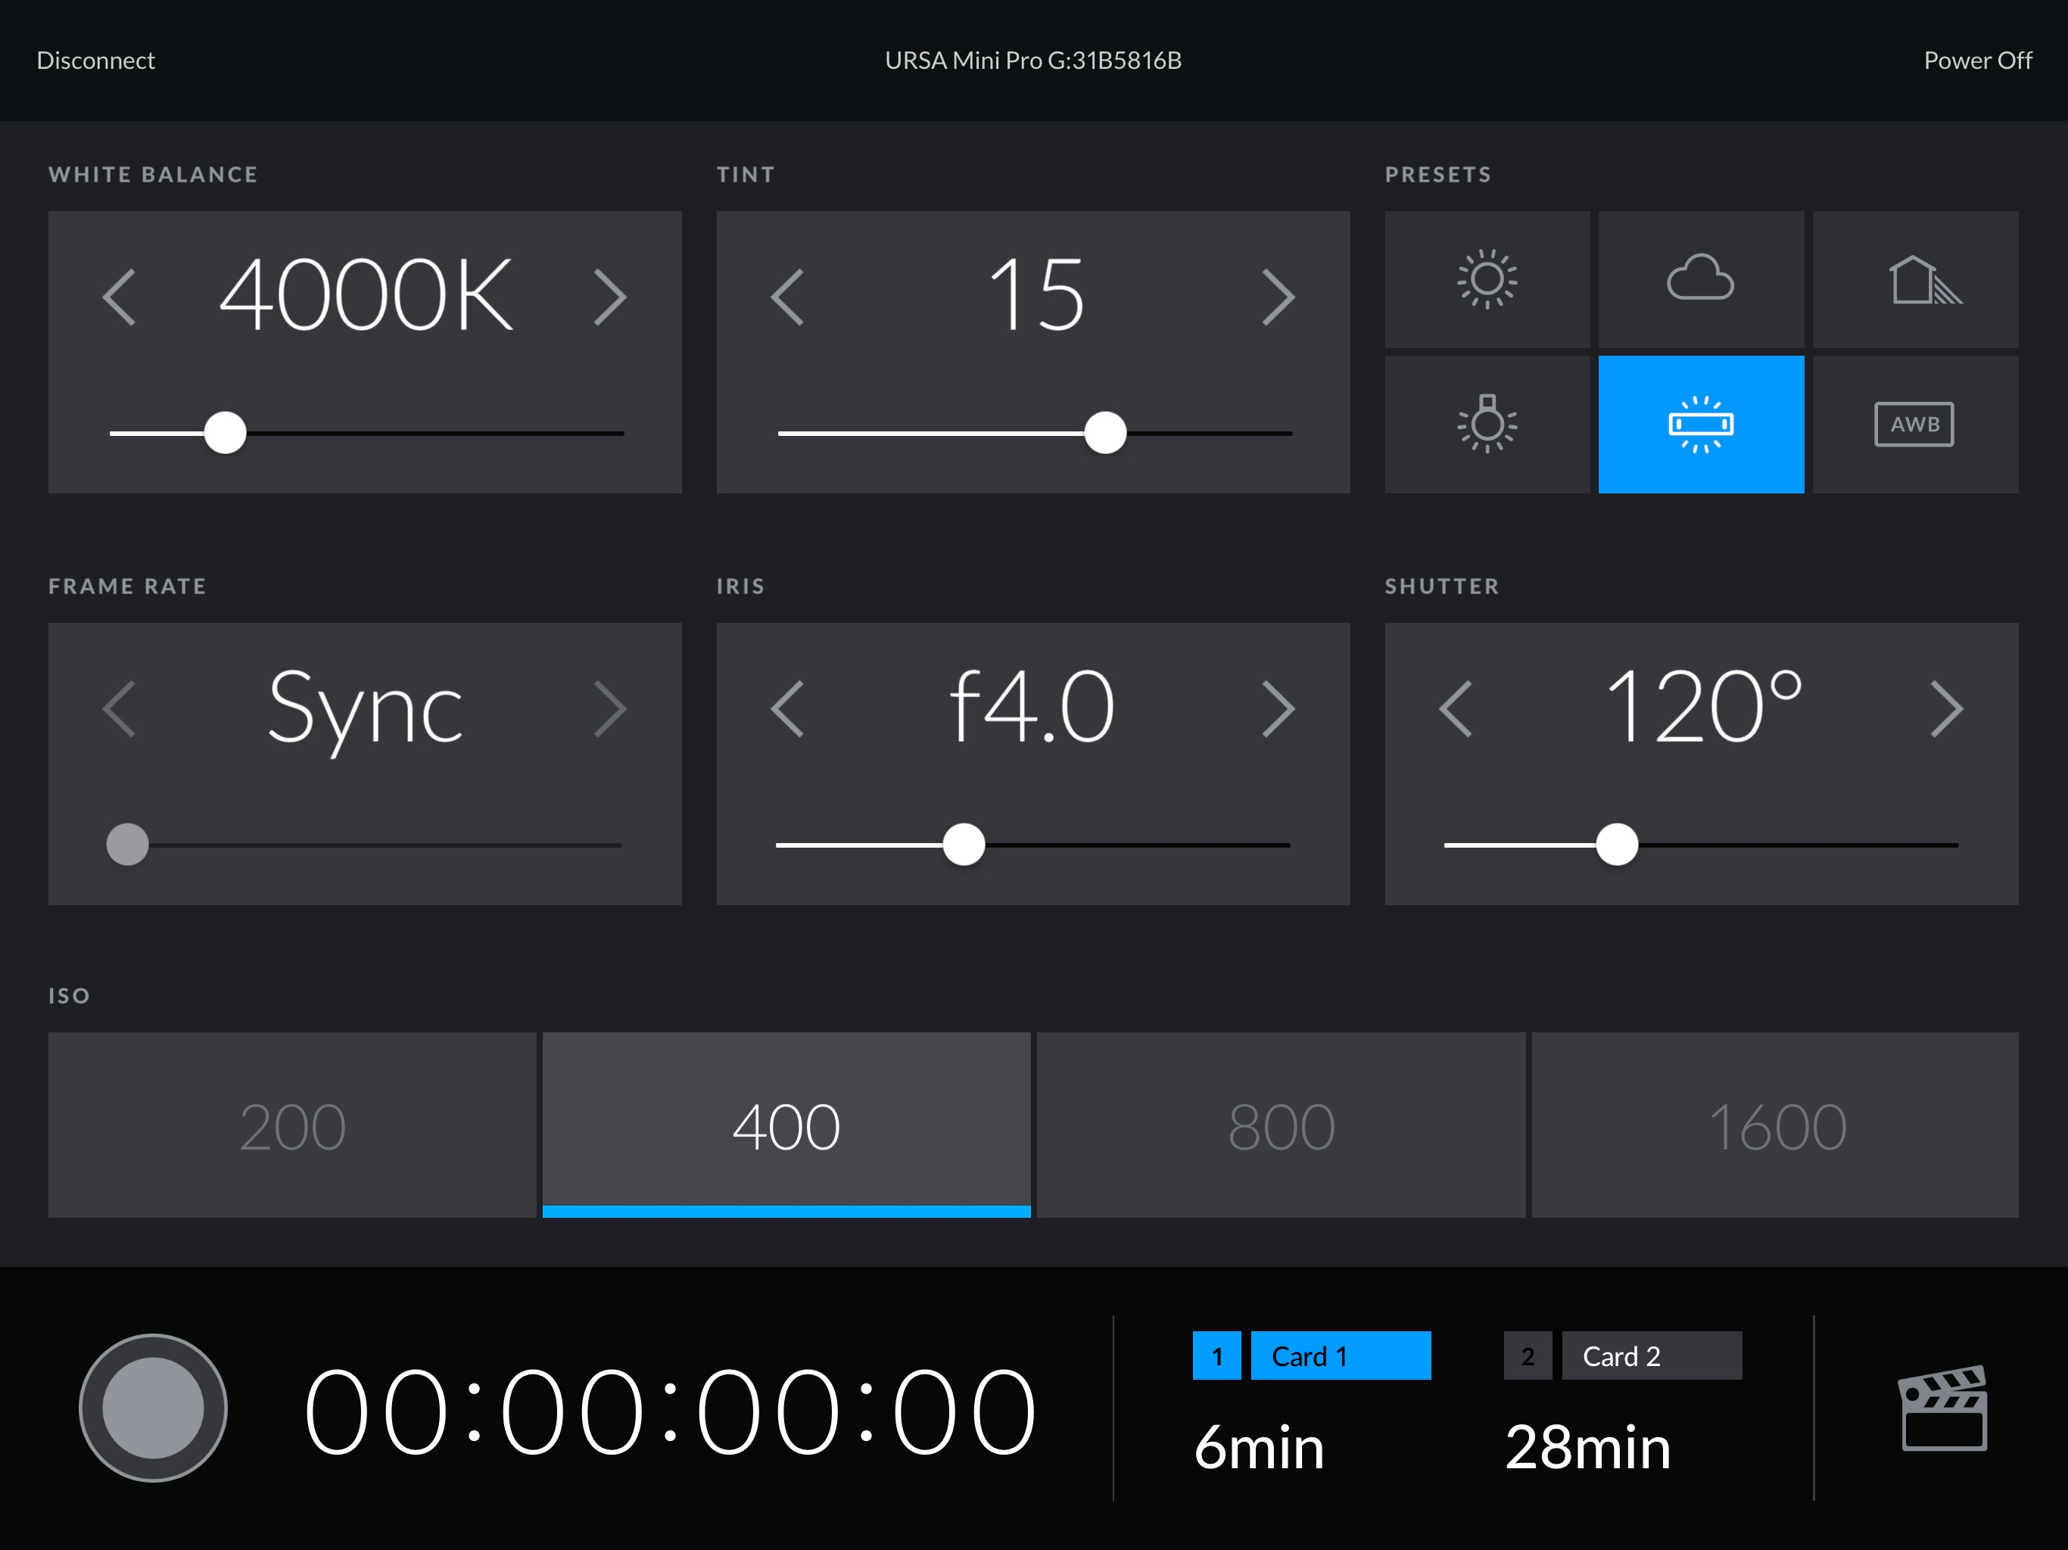Select the daylight sun white balance preset
Screen dimensions: 2068x1550
point(1487,279)
